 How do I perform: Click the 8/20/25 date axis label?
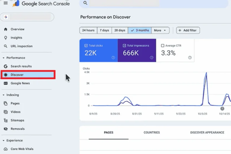pos(115,114)
